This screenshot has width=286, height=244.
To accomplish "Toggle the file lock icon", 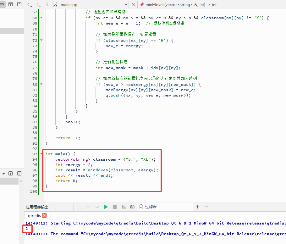I will click(46, 5).
